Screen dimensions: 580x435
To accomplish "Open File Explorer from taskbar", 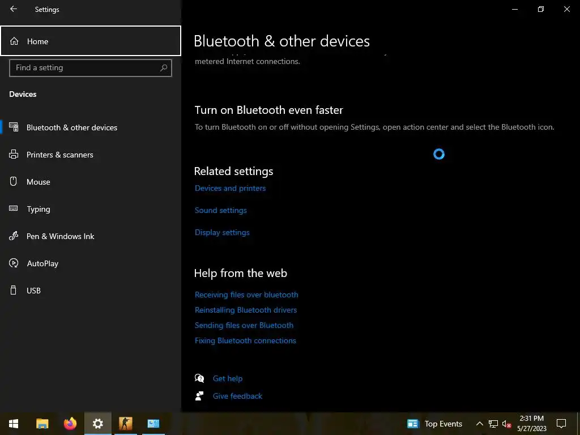I will tap(42, 424).
